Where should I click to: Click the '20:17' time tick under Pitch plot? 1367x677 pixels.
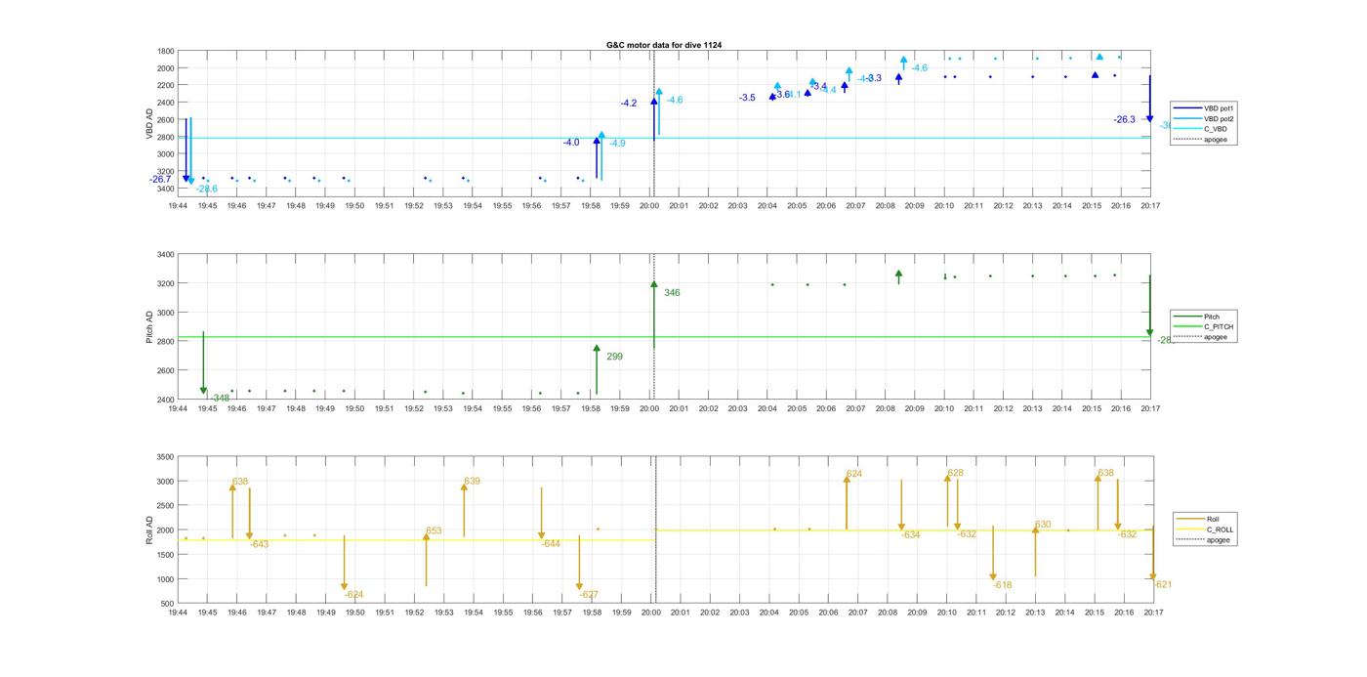1150,409
